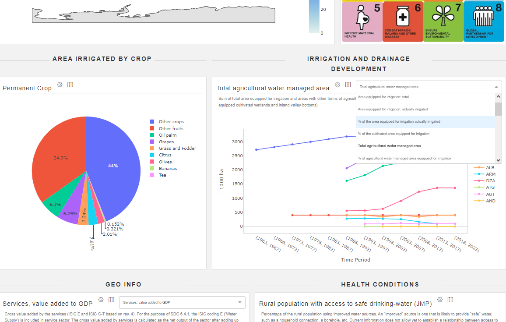Click SDG 7 Ensure Environmental Sustainability icon

[x=443, y=21]
